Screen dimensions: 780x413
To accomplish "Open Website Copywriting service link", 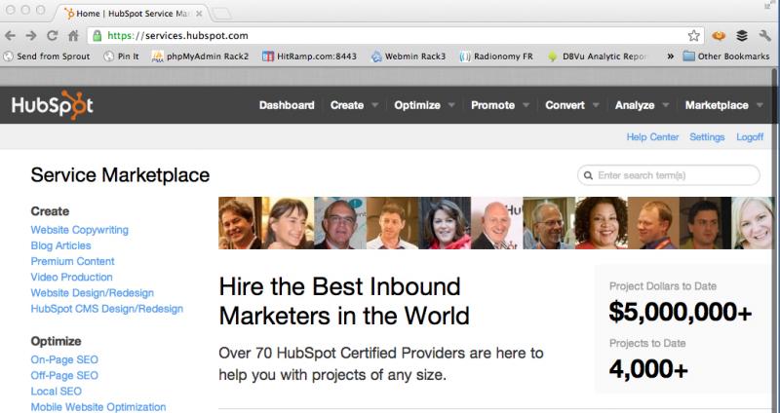I will point(80,230).
